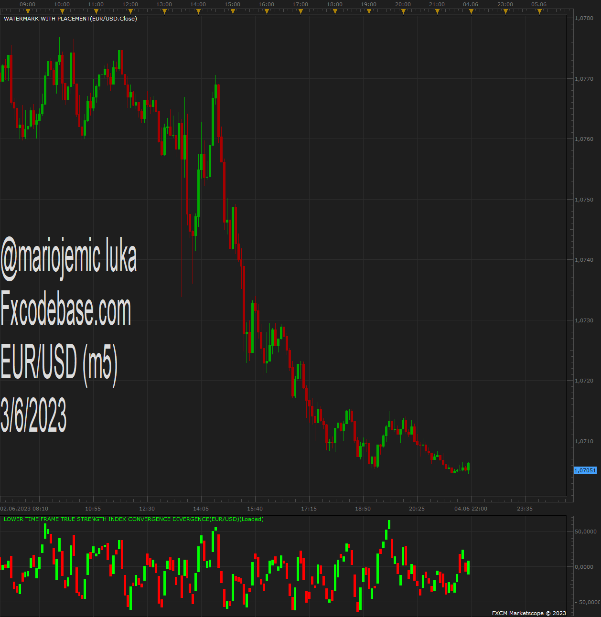The image size is (601, 617).
Task: Click the orange session marker below 04.06
Action: (x=471, y=11)
